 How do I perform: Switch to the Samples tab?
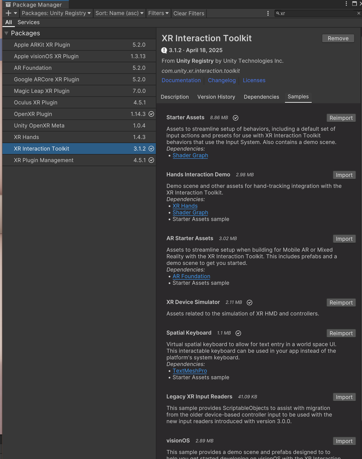(298, 97)
